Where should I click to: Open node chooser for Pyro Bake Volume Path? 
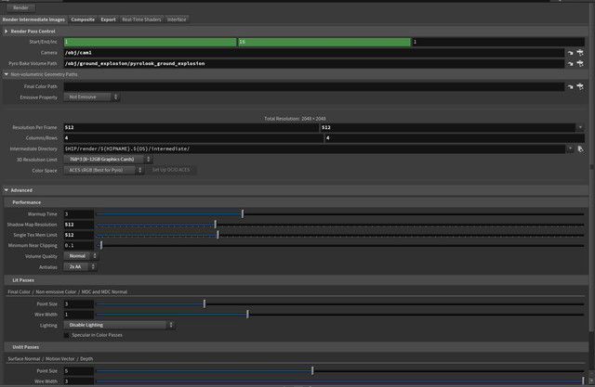(x=580, y=64)
